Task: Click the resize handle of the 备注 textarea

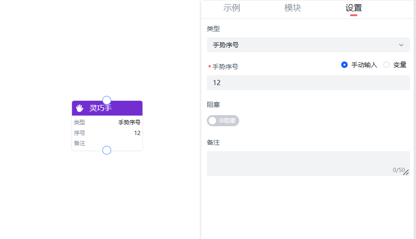Action: coord(406,172)
